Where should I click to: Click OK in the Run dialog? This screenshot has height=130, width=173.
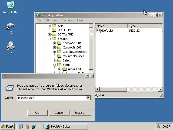(x=37, y=113)
